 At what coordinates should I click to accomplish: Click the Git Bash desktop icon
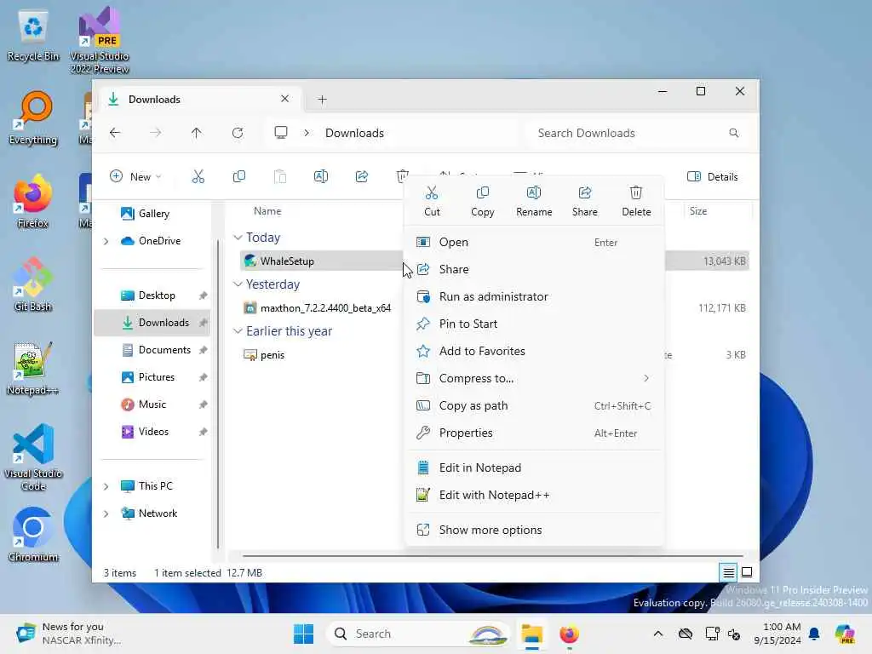point(33,284)
